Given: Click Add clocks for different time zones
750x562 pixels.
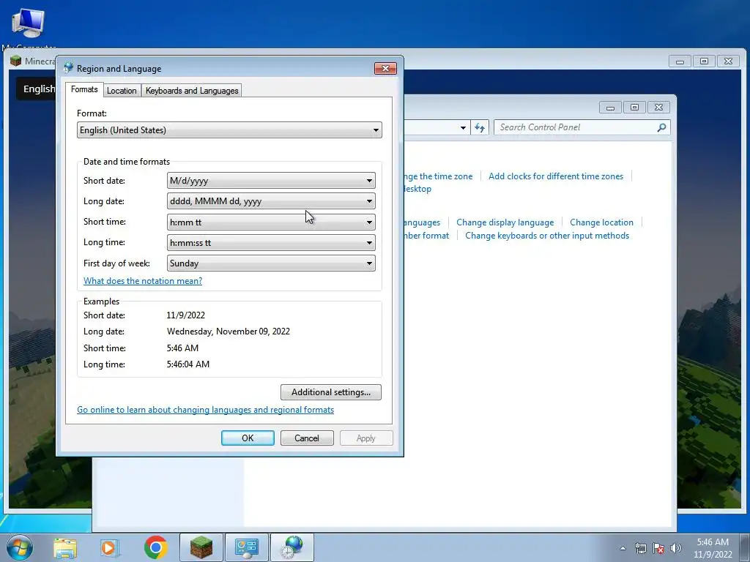Looking at the screenshot, I should pos(556,176).
